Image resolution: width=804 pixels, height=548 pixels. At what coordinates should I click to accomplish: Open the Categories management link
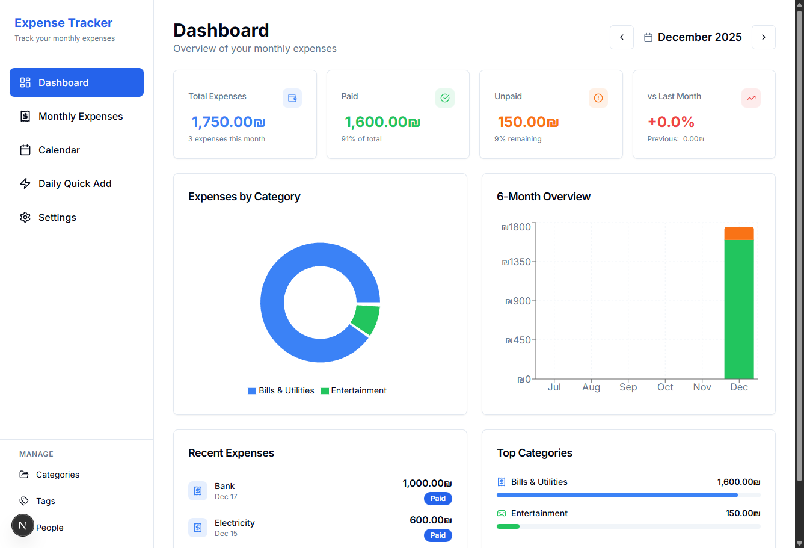click(57, 475)
